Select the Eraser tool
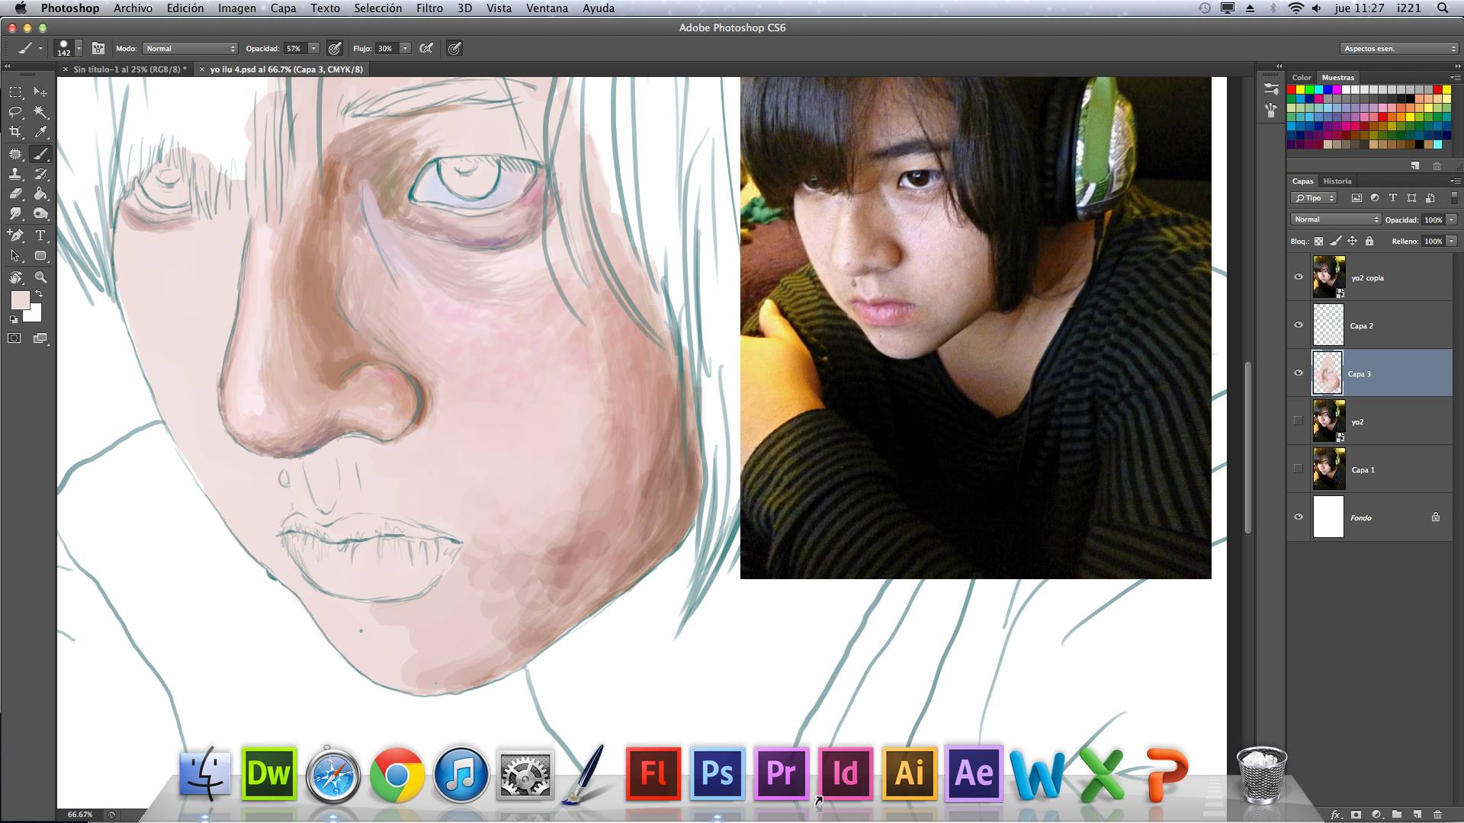This screenshot has width=1464, height=823. [x=15, y=194]
